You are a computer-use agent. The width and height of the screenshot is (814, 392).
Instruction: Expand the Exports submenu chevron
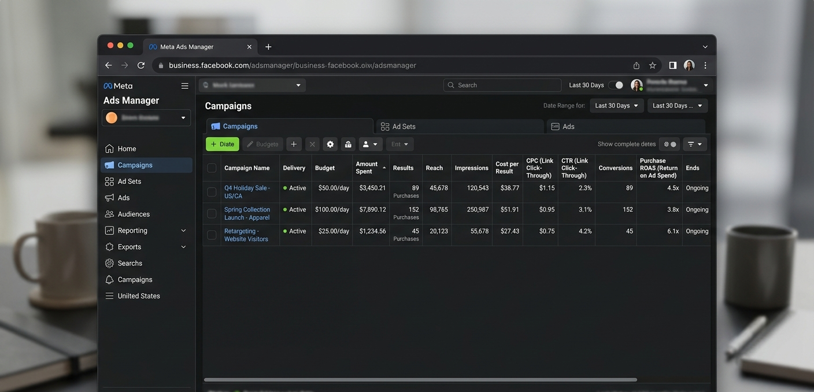[x=183, y=247]
